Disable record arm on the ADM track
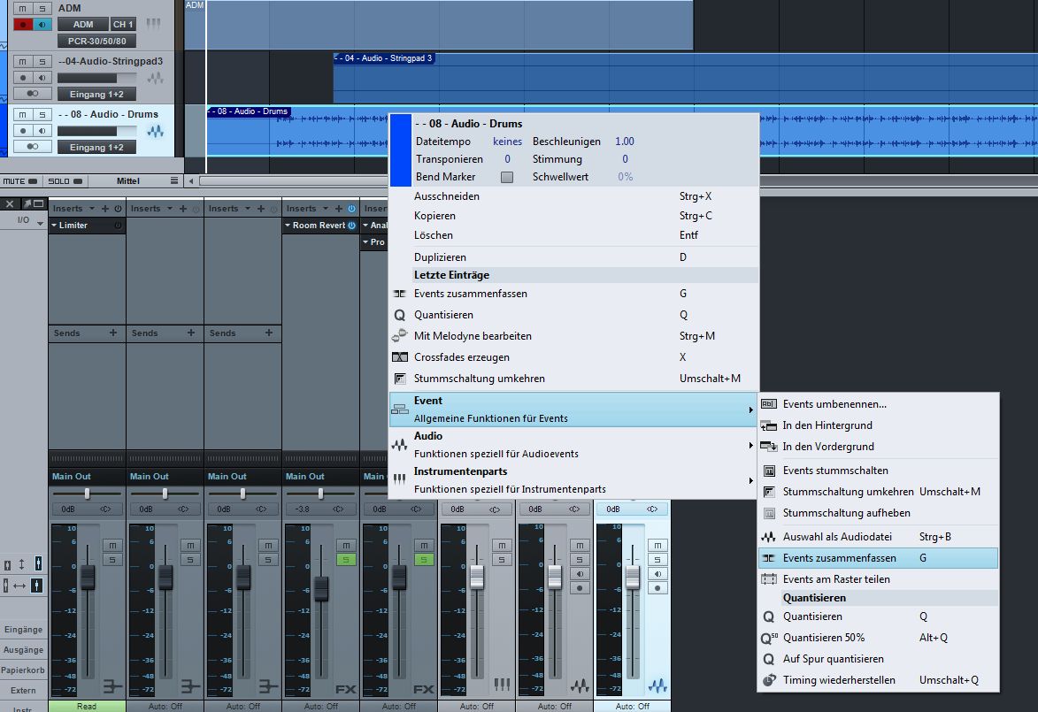Screen dimensions: 1038x712 (x=23, y=25)
